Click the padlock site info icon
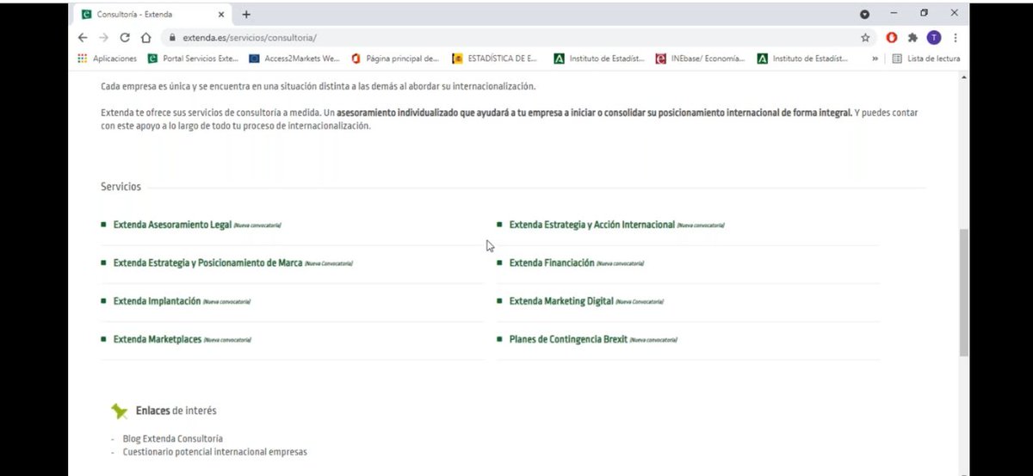The image size is (1033, 476). (x=172, y=38)
